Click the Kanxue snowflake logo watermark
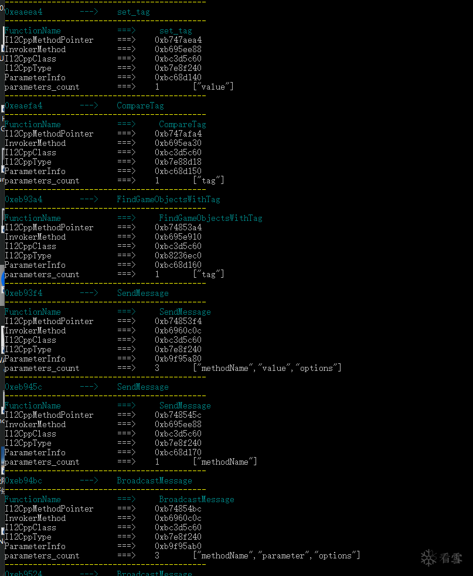Image resolution: width=473 pixels, height=576 pixels. pyautogui.click(x=428, y=557)
